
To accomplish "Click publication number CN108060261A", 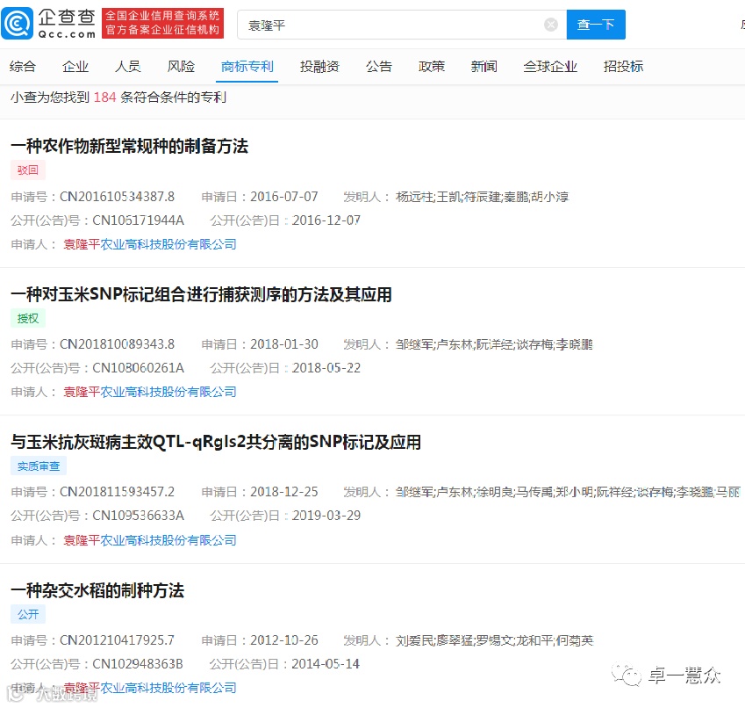I will tap(138, 367).
